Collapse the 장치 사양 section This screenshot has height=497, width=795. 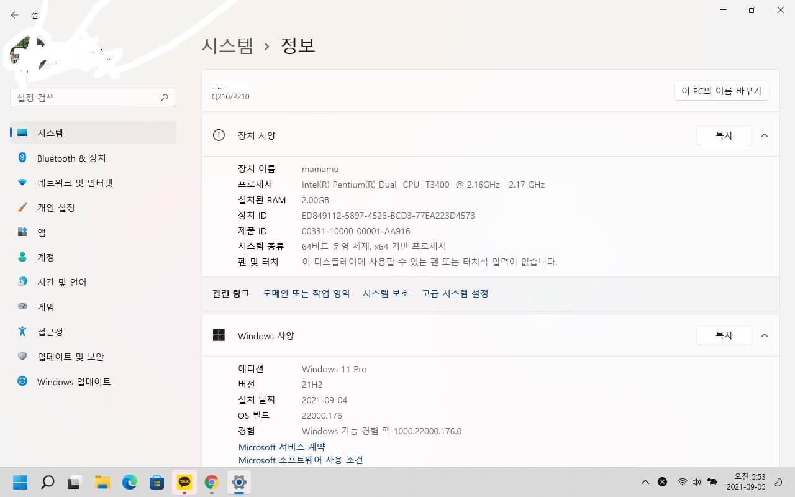click(765, 135)
